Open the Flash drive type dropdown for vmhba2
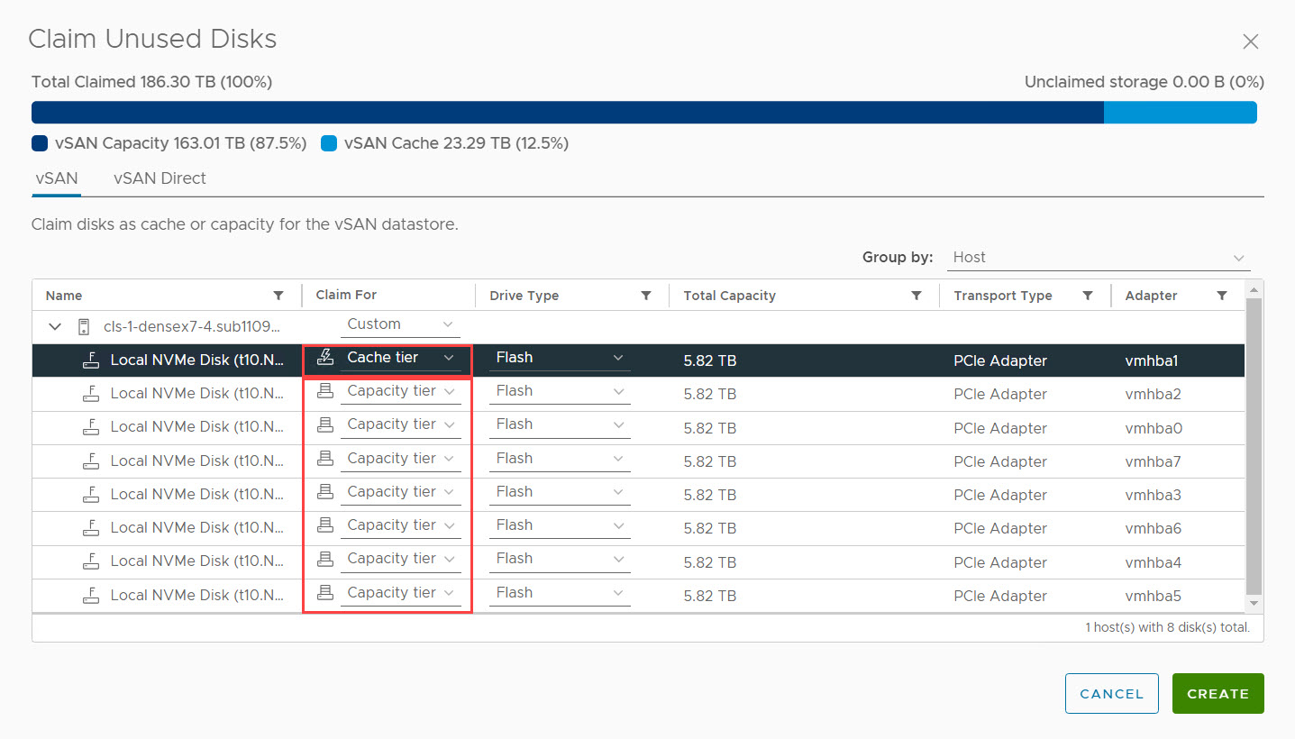 pyautogui.click(x=560, y=391)
